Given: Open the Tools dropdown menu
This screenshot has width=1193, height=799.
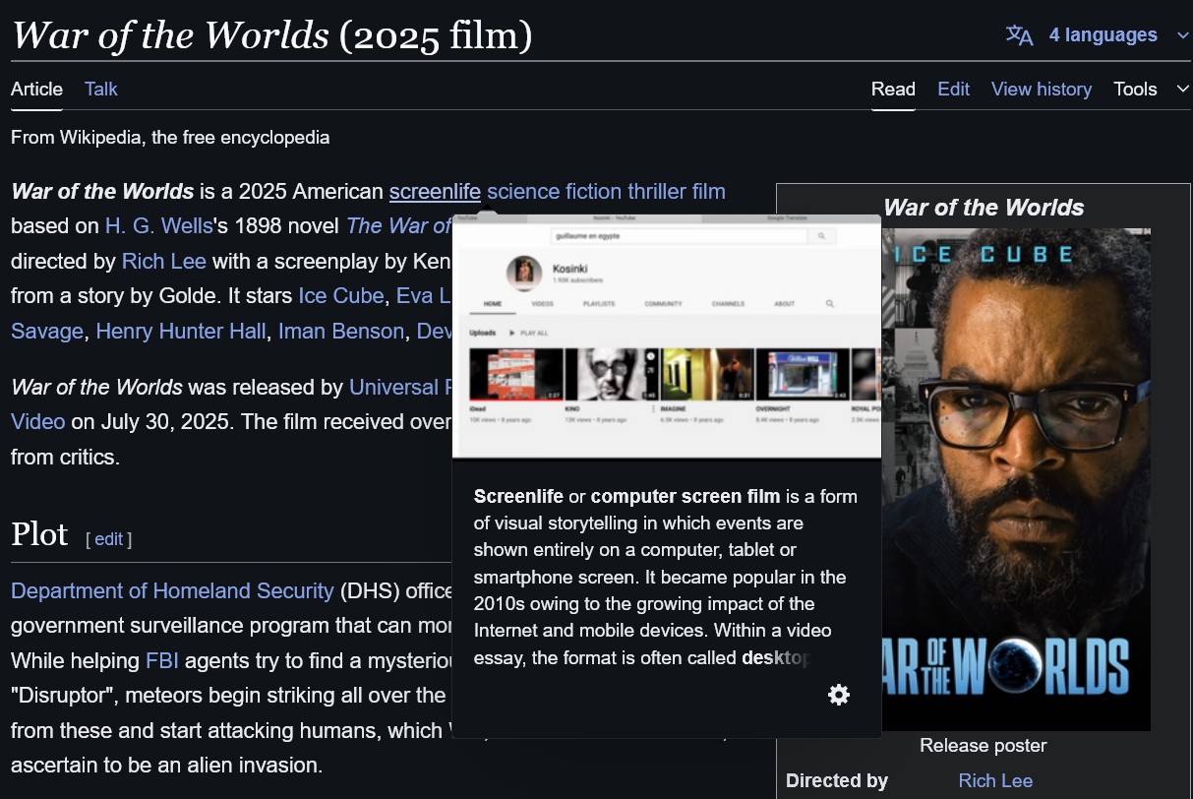Looking at the screenshot, I should point(1151,89).
